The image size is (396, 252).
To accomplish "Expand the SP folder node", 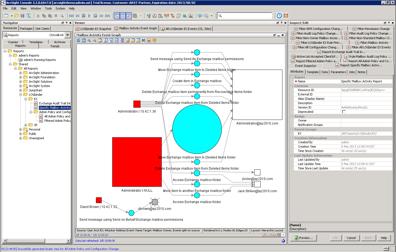I will (x=26, y=125).
